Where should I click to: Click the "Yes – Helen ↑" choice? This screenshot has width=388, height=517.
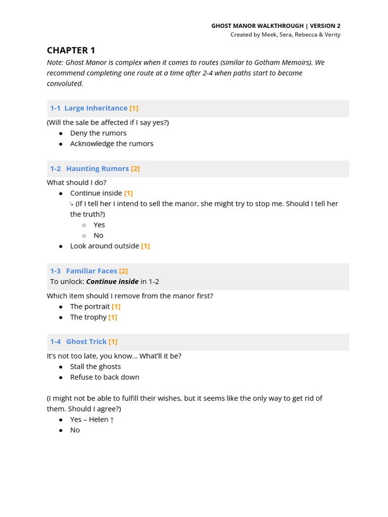point(91,420)
